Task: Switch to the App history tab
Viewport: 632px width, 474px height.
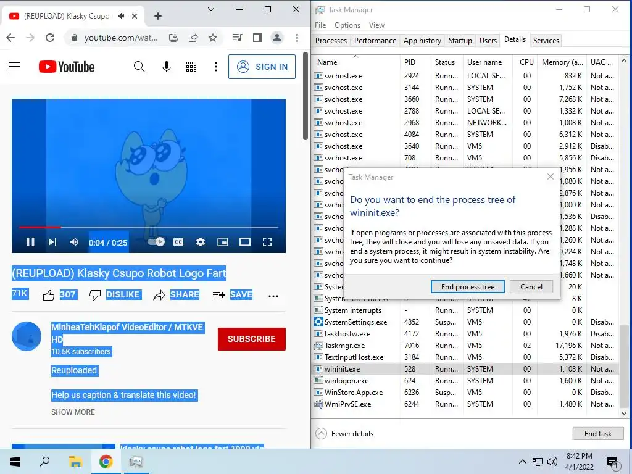Action: point(422,40)
